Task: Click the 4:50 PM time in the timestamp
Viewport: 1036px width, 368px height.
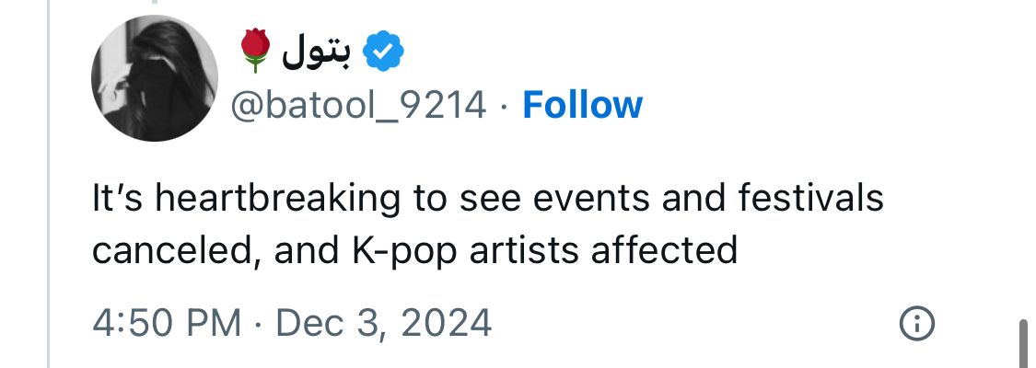Action: tap(166, 323)
